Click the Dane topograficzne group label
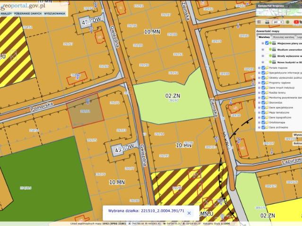The height and width of the screenshot is (226, 302). 280,117
